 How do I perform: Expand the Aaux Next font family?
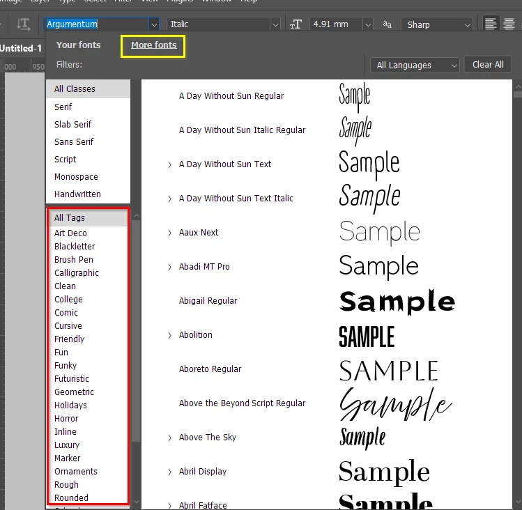pyautogui.click(x=169, y=233)
